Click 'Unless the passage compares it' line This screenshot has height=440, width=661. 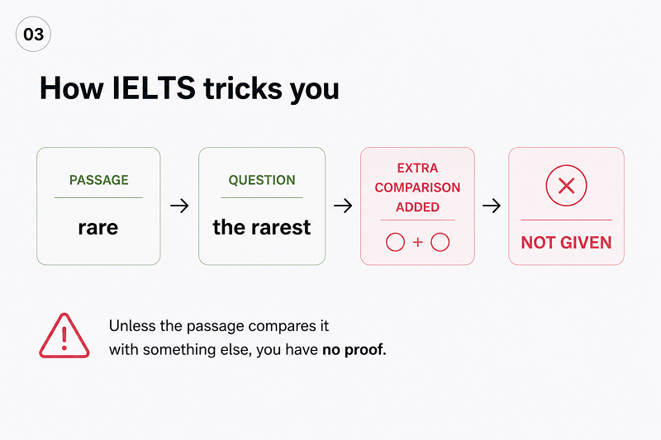219,326
